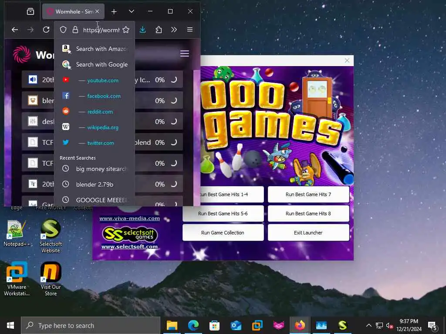Open the www.viva-media.com link

pos(129,218)
